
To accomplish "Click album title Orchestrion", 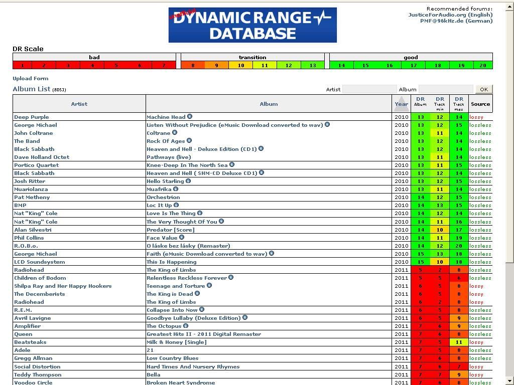I will point(163,198).
